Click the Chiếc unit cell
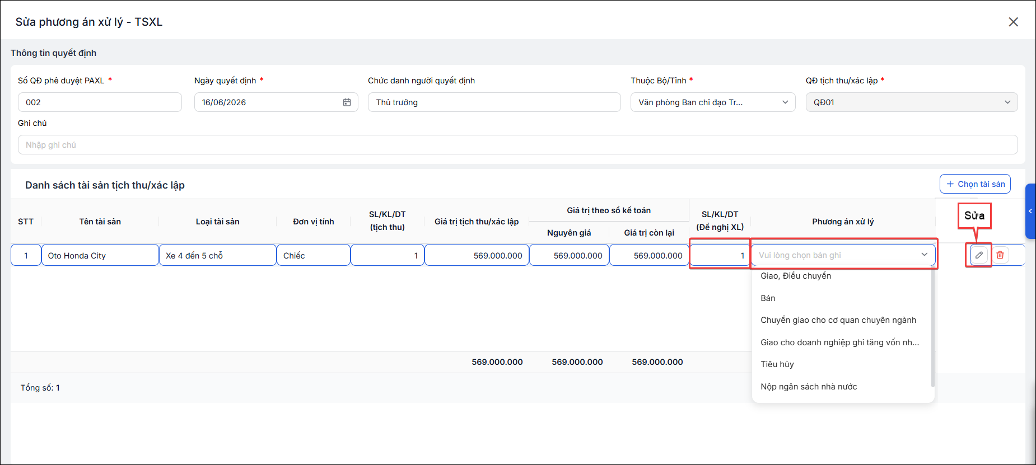1036x465 pixels. pos(314,255)
